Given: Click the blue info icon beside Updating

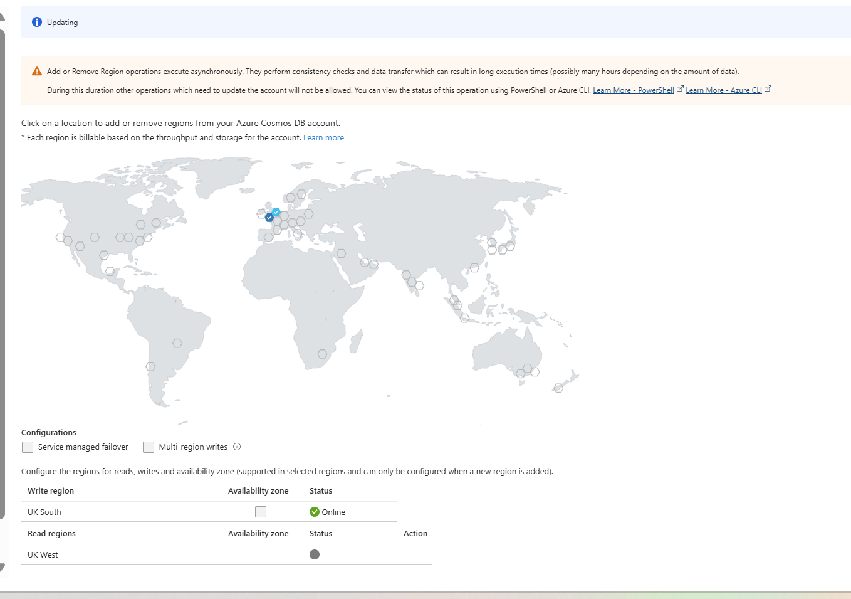Looking at the screenshot, I should [x=37, y=22].
